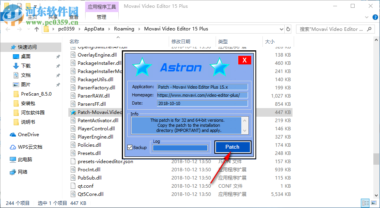This screenshot has width=380, height=208.
Task: Click the Homepage URL field
Action: pos(202,95)
